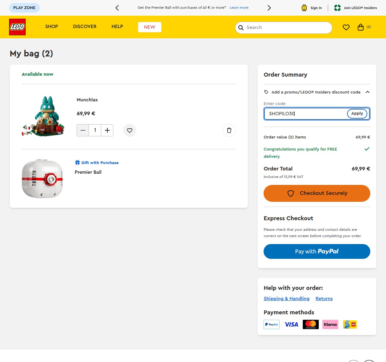This screenshot has height=362, width=386.
Task: Click the search magnifier icon
Action: (x=241, y=28)
